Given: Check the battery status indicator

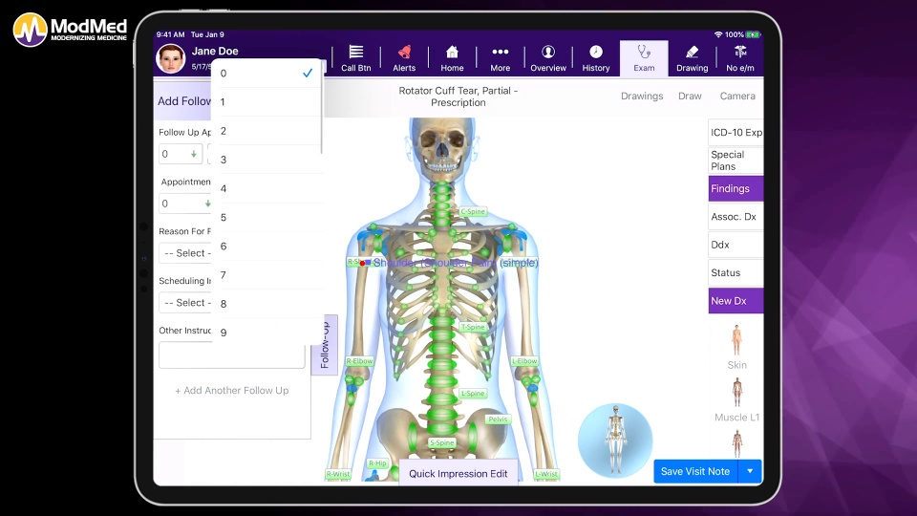Looking at the screenshot, I should point(753,34).
